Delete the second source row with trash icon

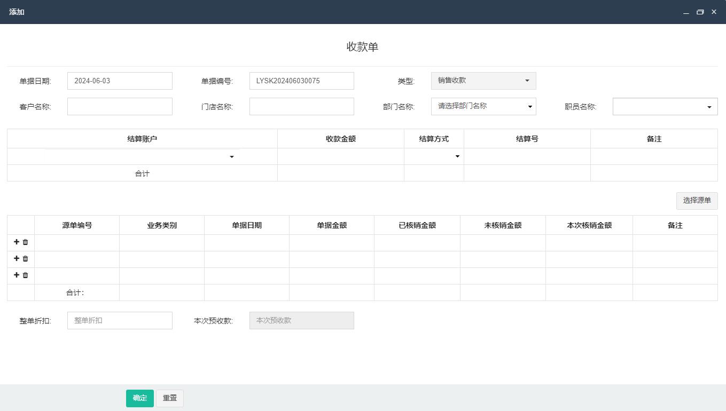(25, 259)
